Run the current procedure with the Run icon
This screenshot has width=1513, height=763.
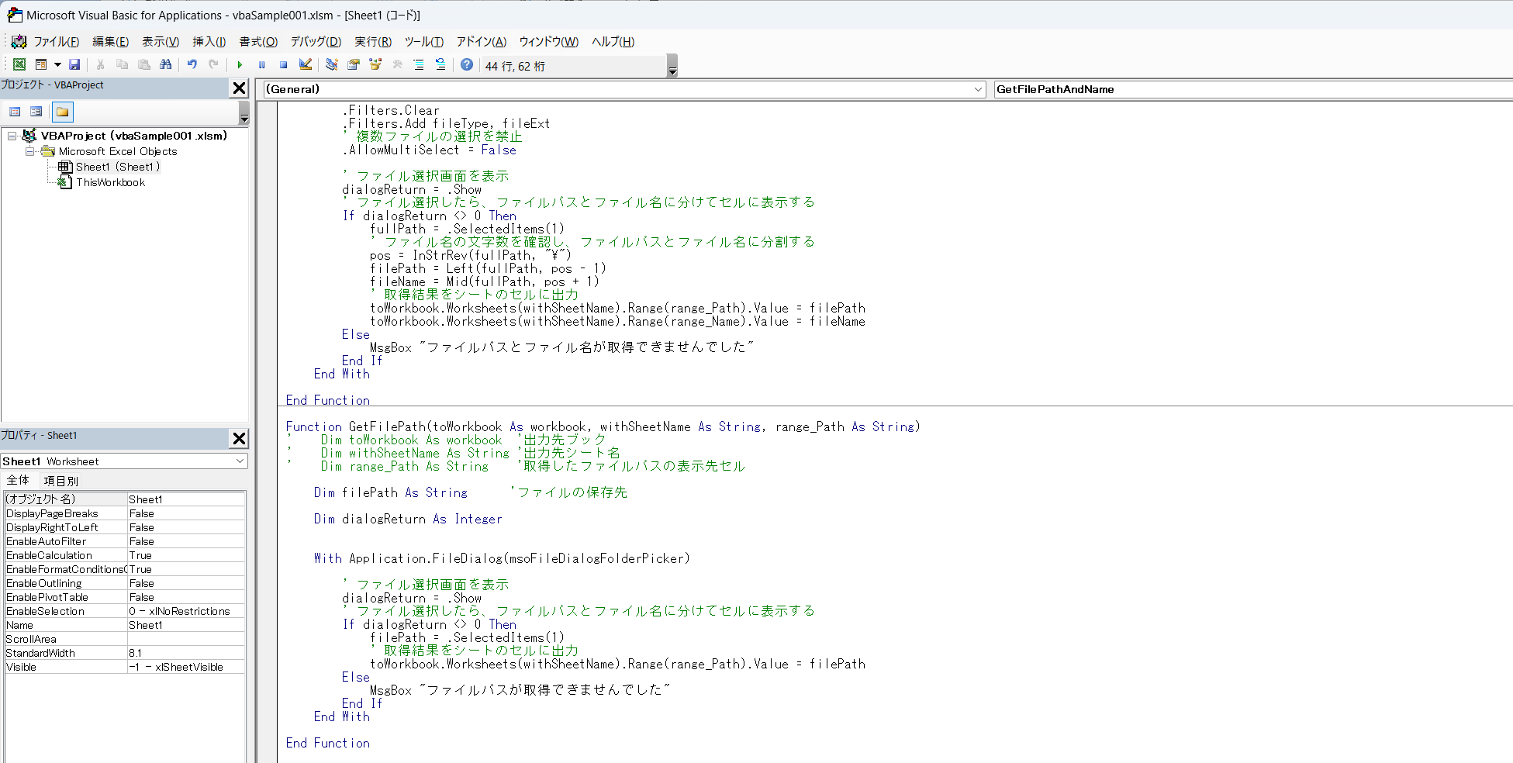[x=240, y=65]
